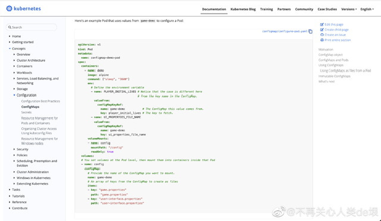This screenshot has width=381, height=221.
Task: Collapse the Concepts section arrow
Action: [x=10, y=49]
